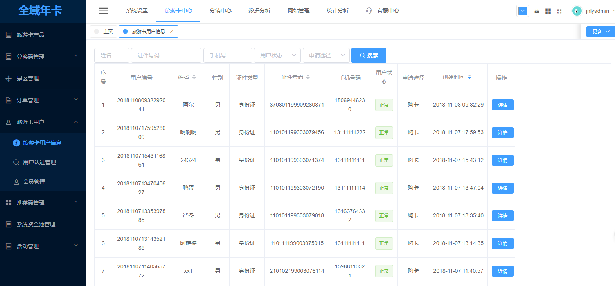Open the grid layout icon in header

(x=548, y=11)
